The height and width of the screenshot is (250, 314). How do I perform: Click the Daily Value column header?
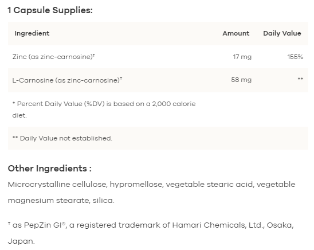coord(282,33)
